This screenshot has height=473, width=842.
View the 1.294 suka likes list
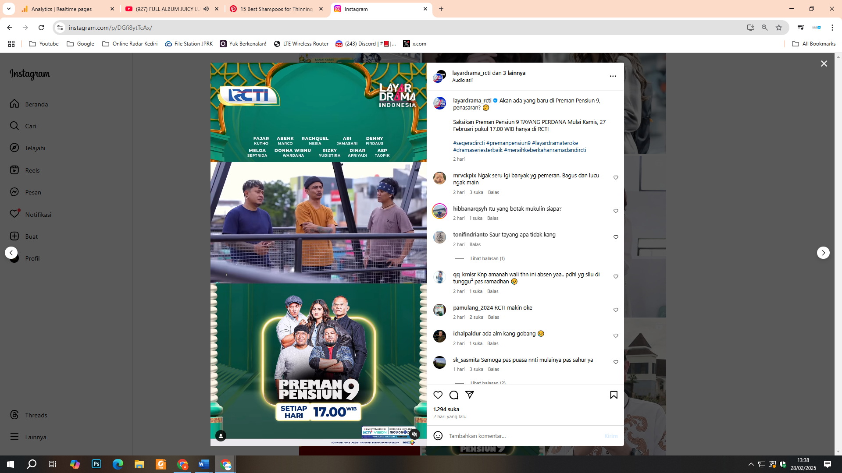(x=446, y=409)
